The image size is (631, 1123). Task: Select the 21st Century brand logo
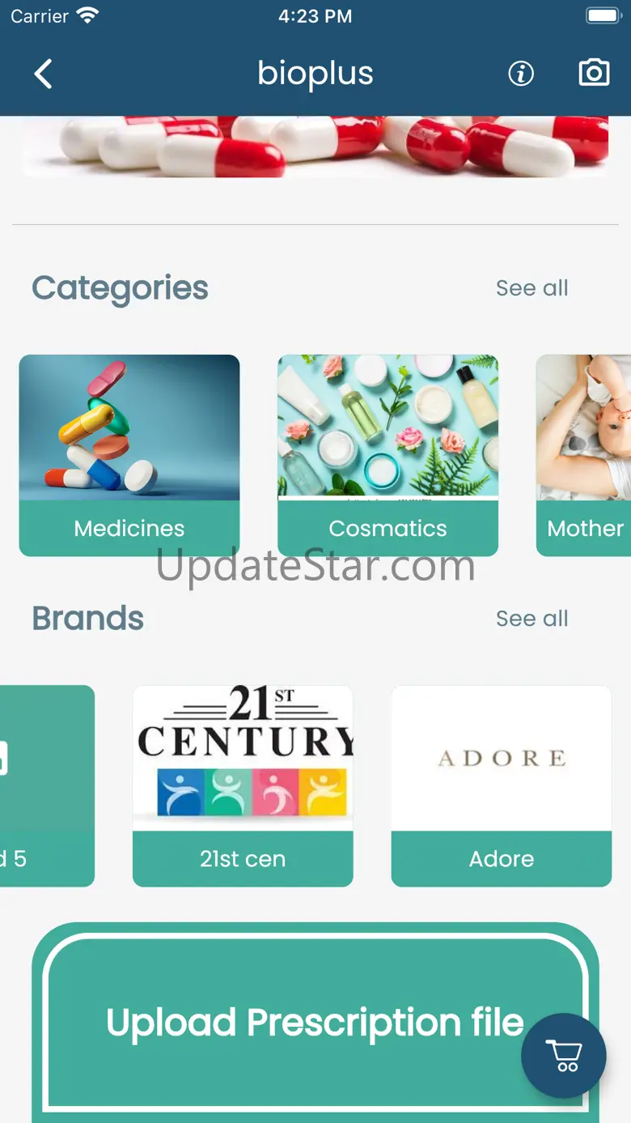coord(243,758)
